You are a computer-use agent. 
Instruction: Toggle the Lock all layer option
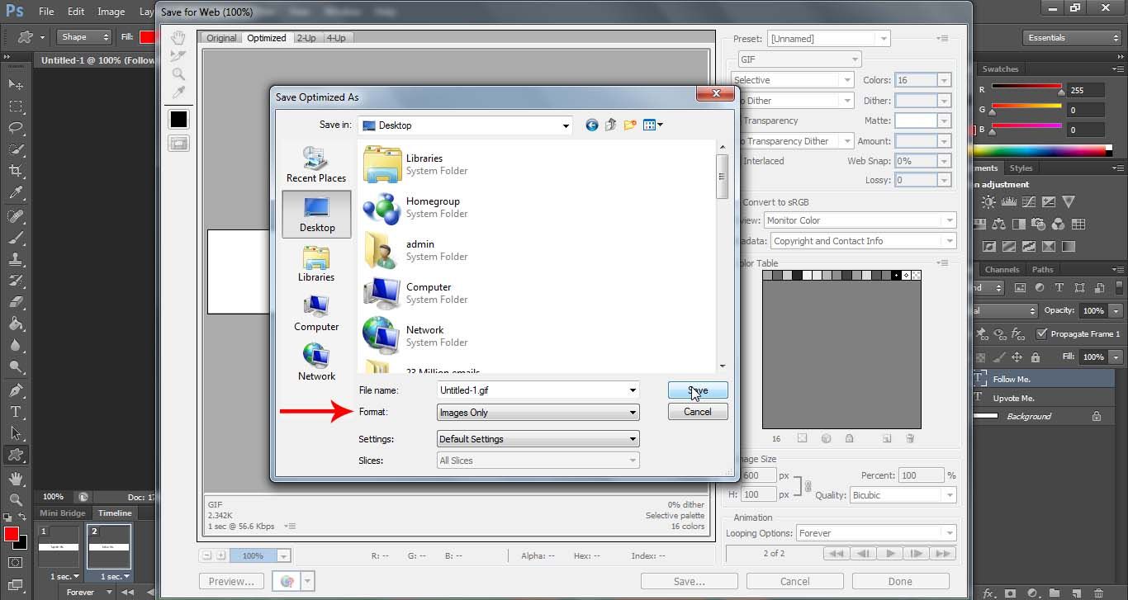click(x=1036, y=357)
